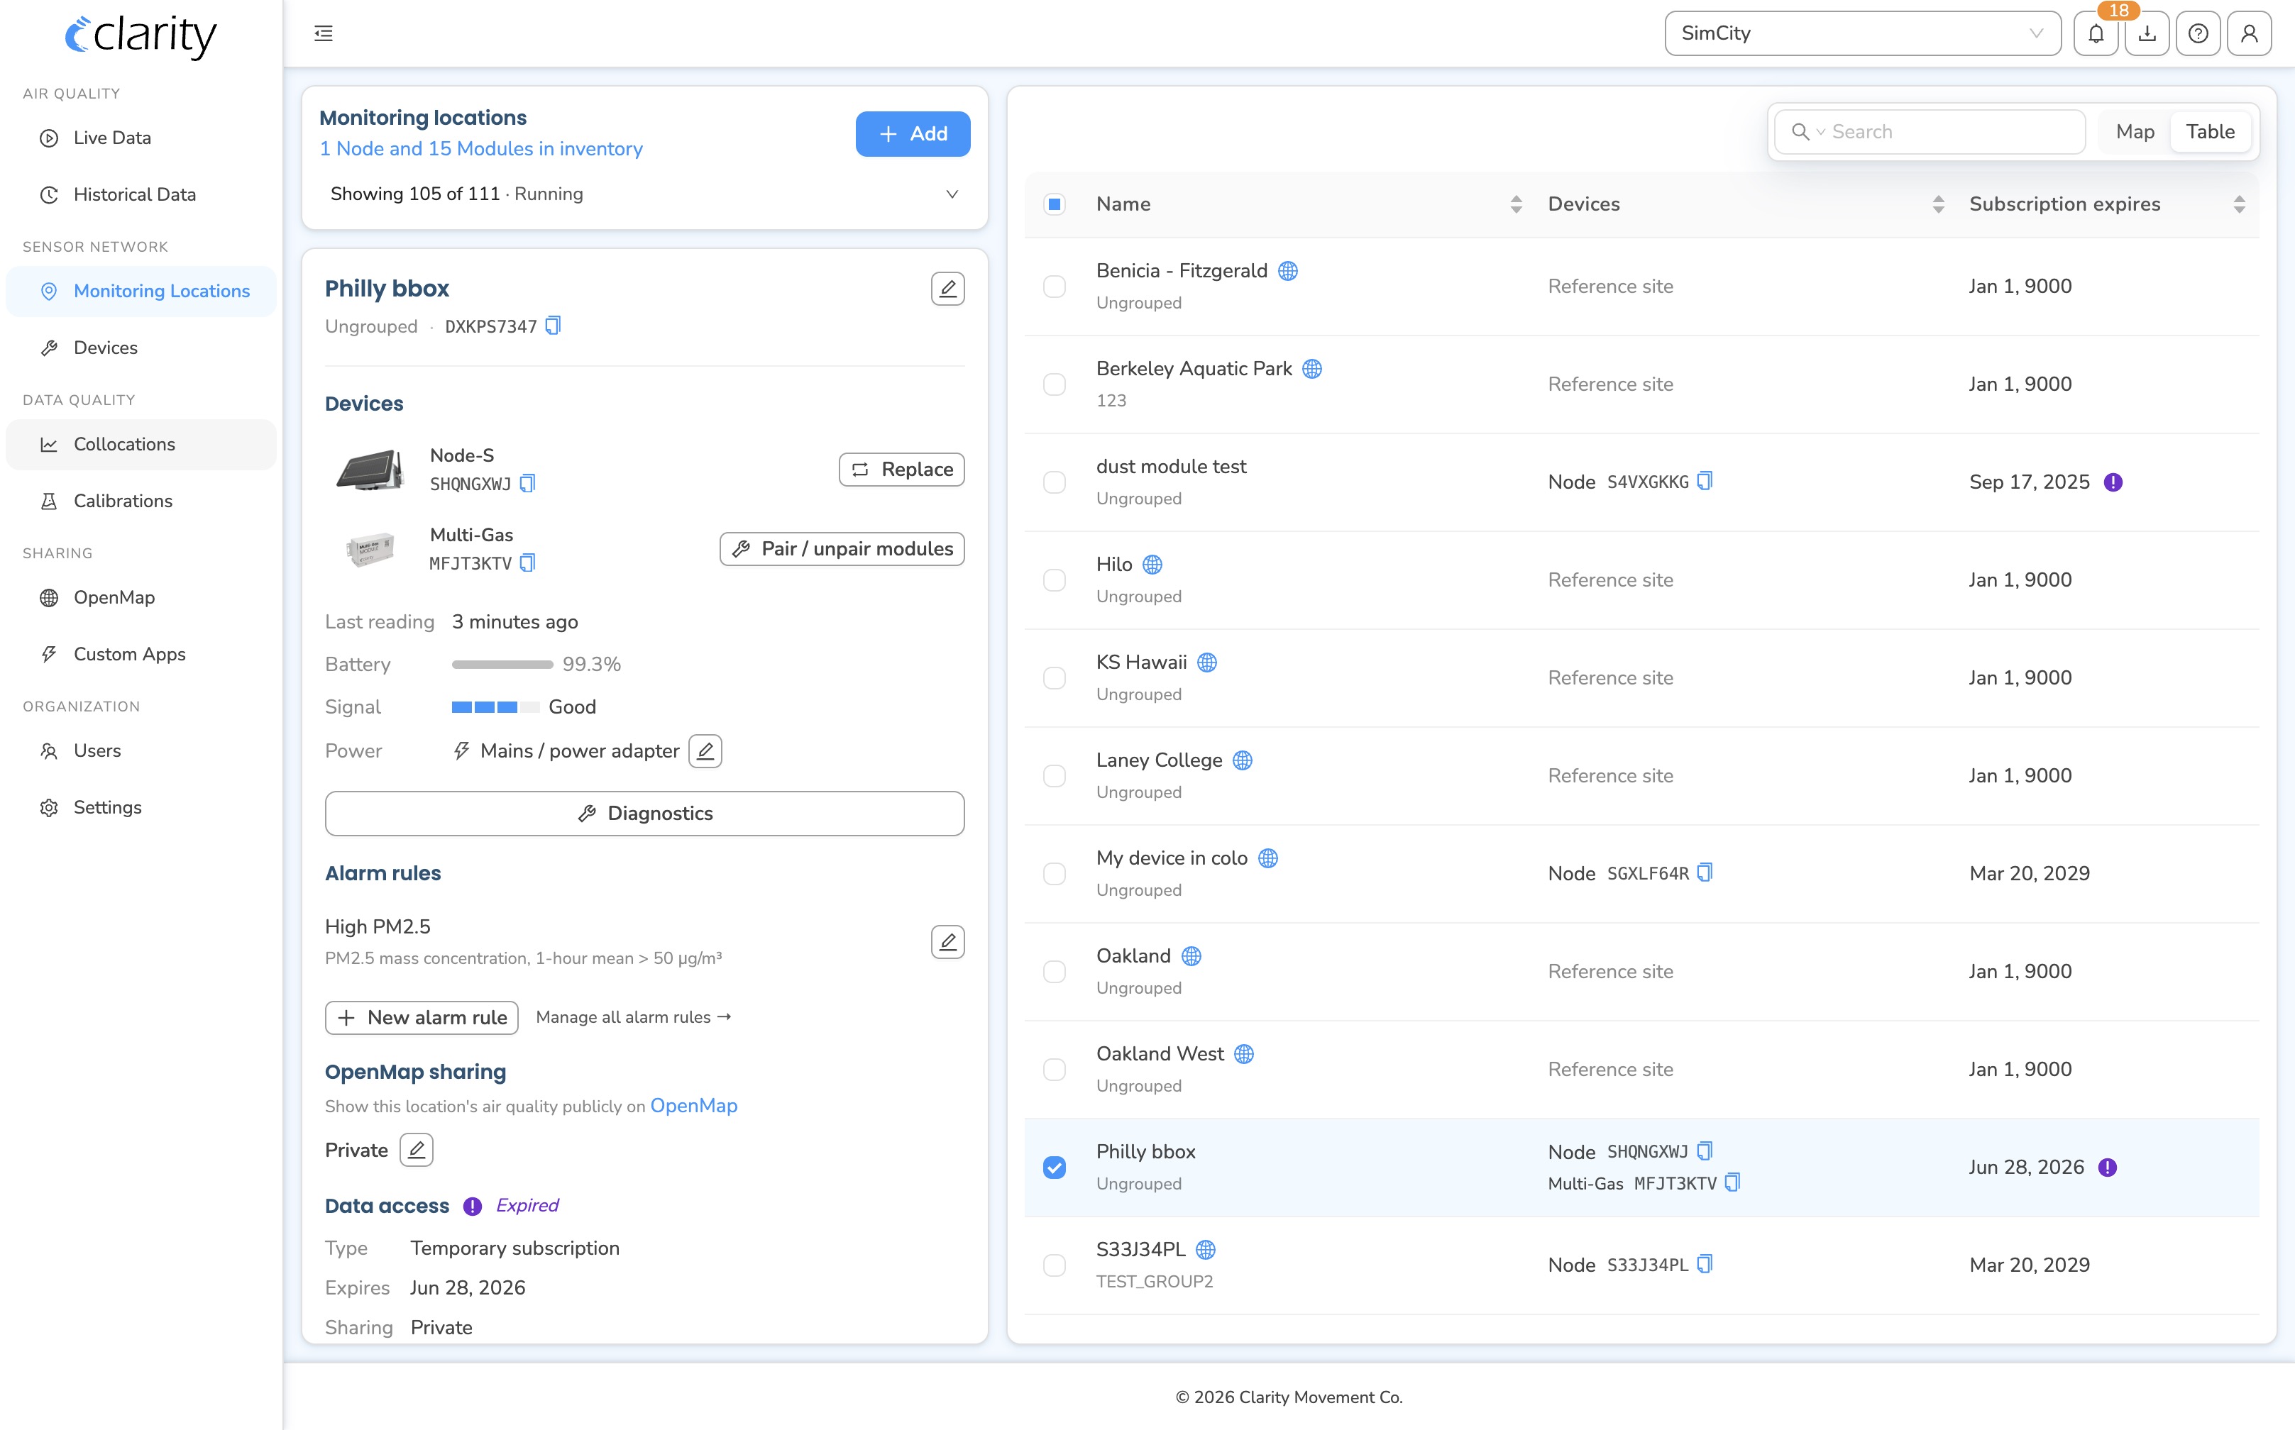The height and width of the screenshot is (1430, 2295).
Task: Click the Replace button for Node-S
Action: click(x=901, y=470)
